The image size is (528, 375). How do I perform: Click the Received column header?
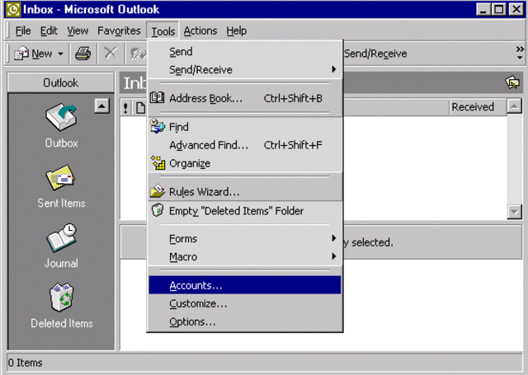[x=478, y=107]
